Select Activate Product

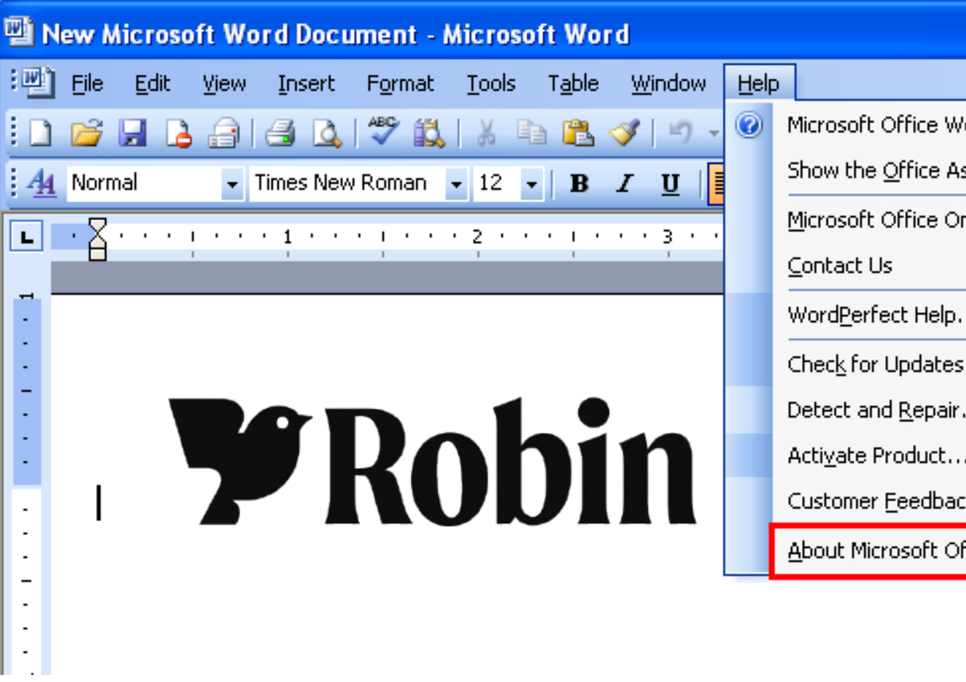(x=869, y=455)
